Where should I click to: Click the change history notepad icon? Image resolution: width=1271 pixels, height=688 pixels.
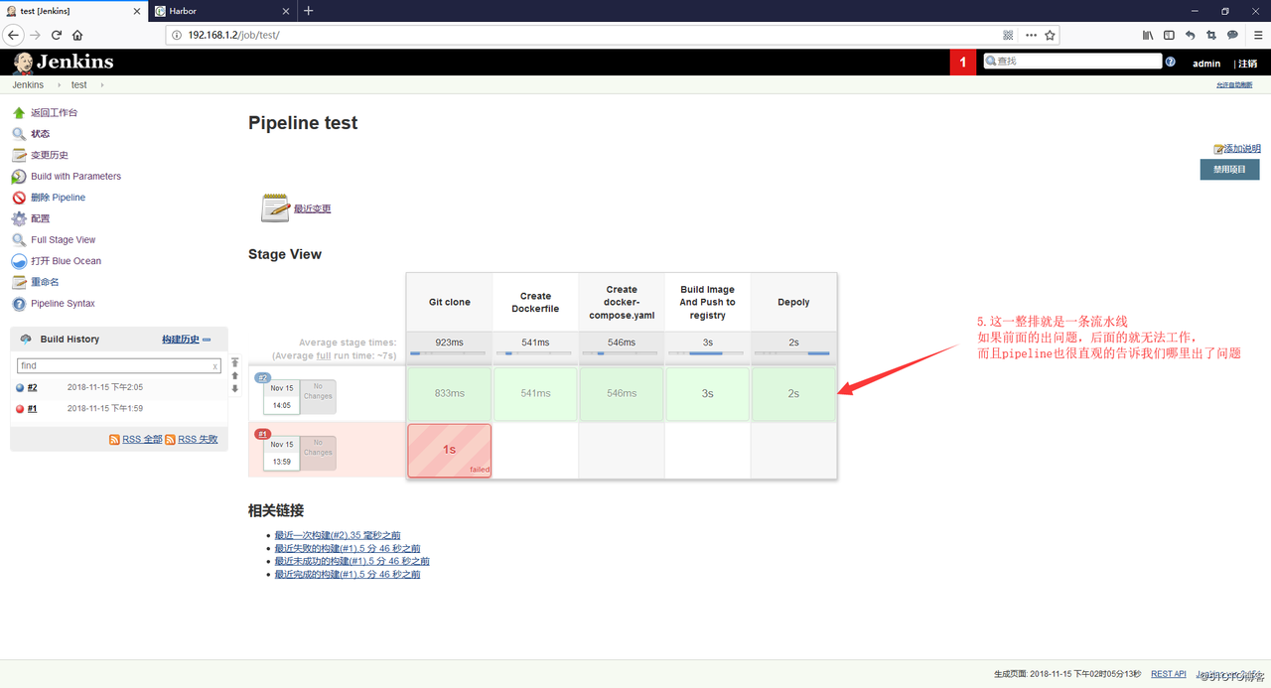[19, 155]
